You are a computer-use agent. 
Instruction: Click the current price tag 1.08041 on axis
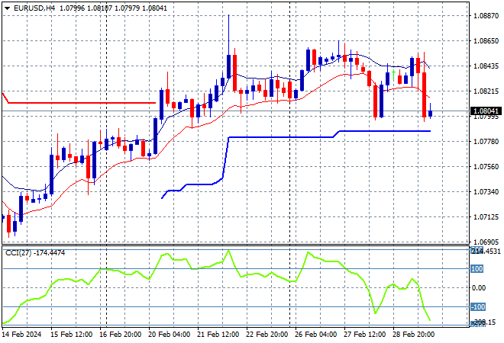[486, 111]
